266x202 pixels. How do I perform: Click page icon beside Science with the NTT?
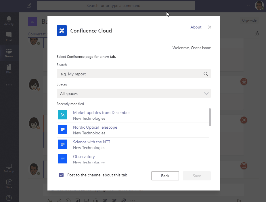click(63, 144)
